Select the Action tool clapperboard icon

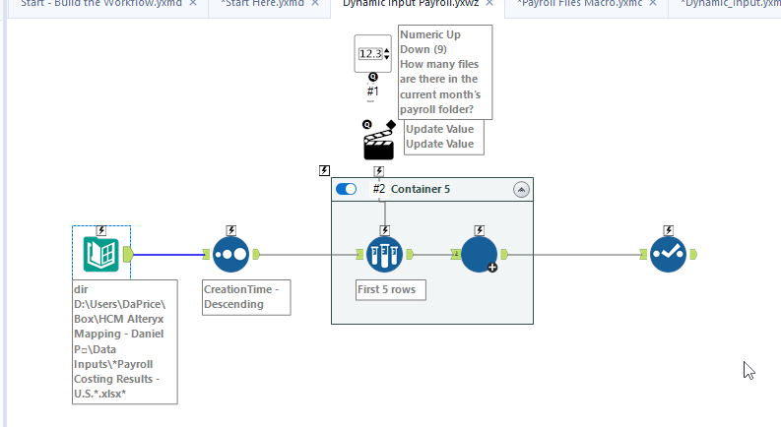tap(379, 143)
